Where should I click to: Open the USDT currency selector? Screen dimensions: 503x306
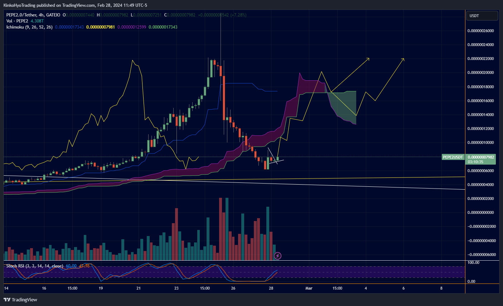(x=482, y=16)
